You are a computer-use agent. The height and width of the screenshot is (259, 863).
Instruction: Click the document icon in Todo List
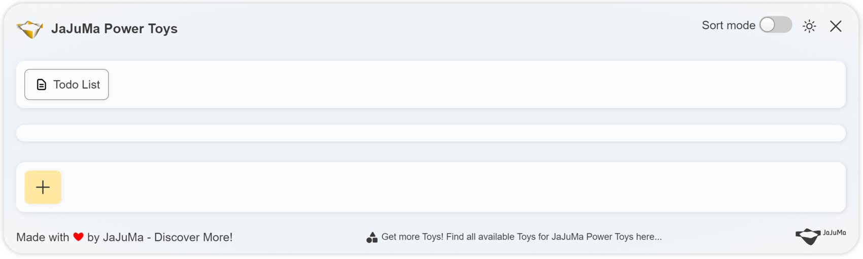point(42,85)
